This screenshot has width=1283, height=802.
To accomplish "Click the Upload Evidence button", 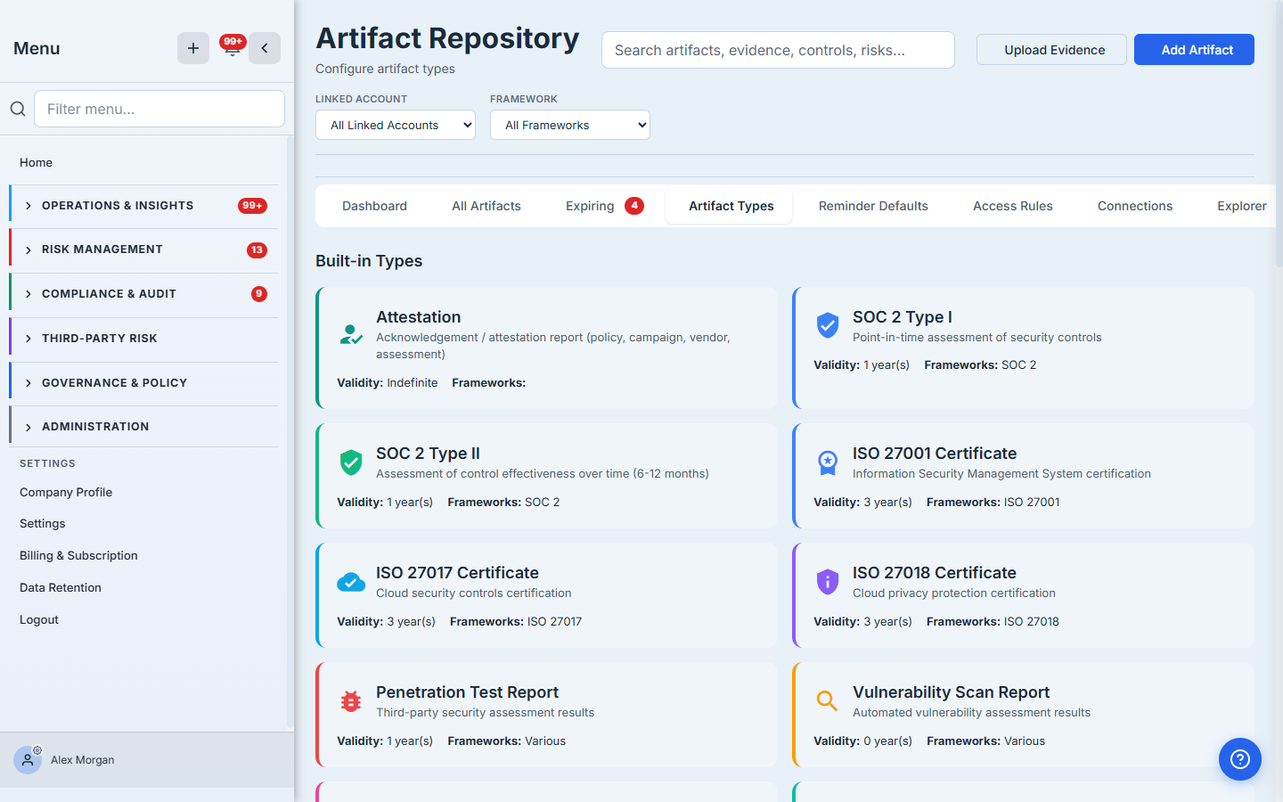I will click(x=1051, y=50).
